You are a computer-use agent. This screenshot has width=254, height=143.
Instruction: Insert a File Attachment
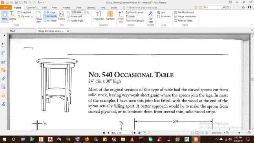coord(184,12)
